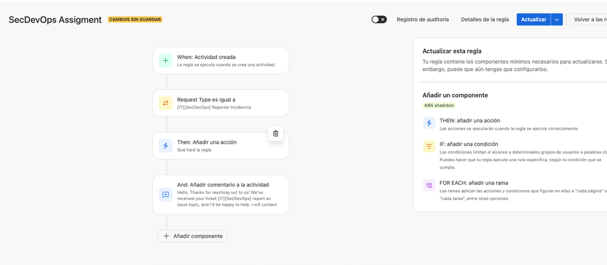Image resolution: width=607 pixels, height=265 pixels.
Task: Expand the Actualizar dropdown arrow
Action: pyautogui.click(x=557, y=19)
